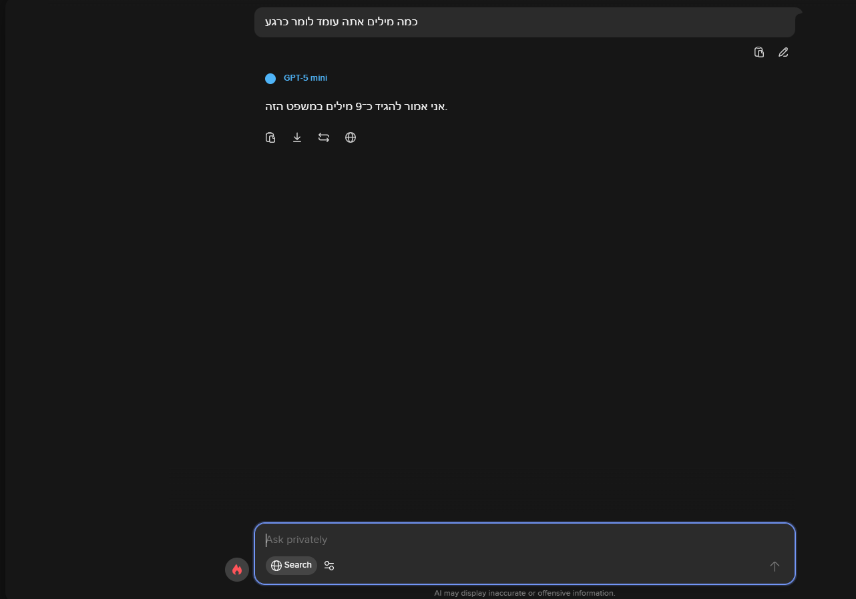
Task: Open the GPT-5 mini model name label
Action: click(305, 78)
